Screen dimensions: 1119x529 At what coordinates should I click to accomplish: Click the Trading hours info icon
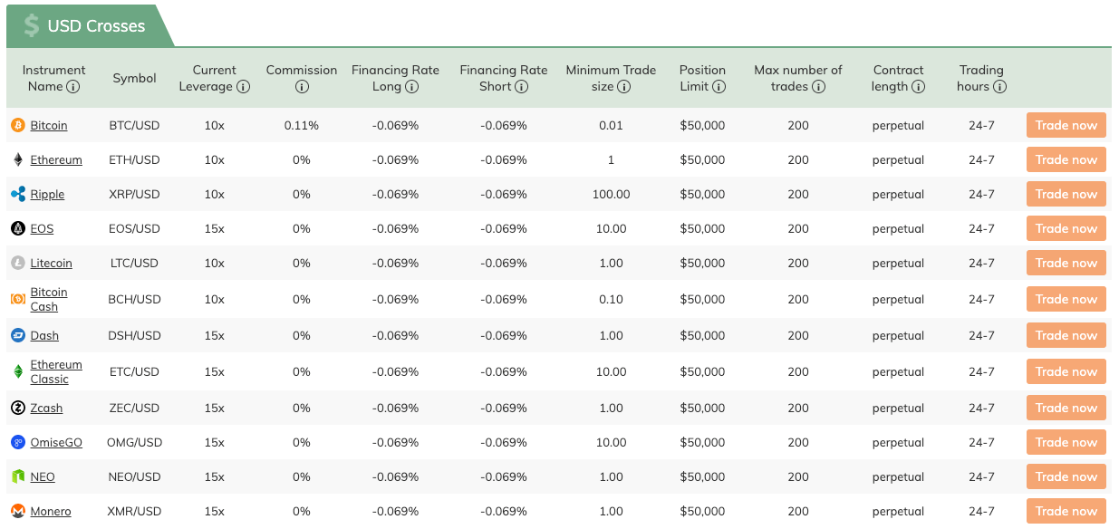click(999, 87)
